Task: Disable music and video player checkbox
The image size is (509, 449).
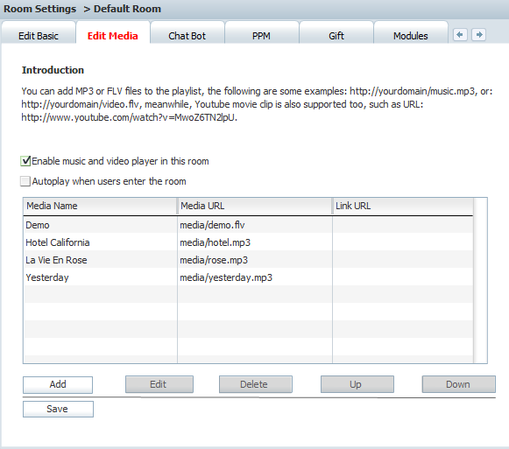Action: tap(25, 161)
